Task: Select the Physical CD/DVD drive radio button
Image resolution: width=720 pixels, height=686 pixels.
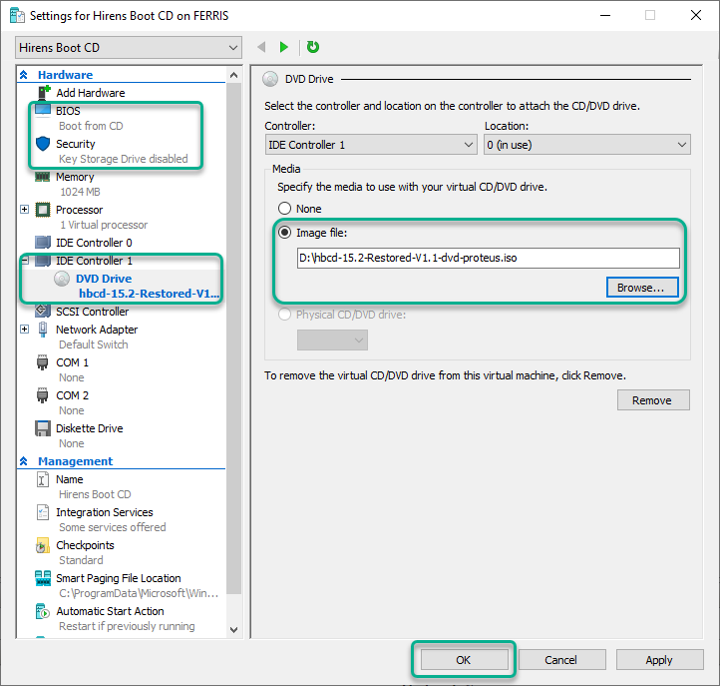Action: click(x=284, y=315)
